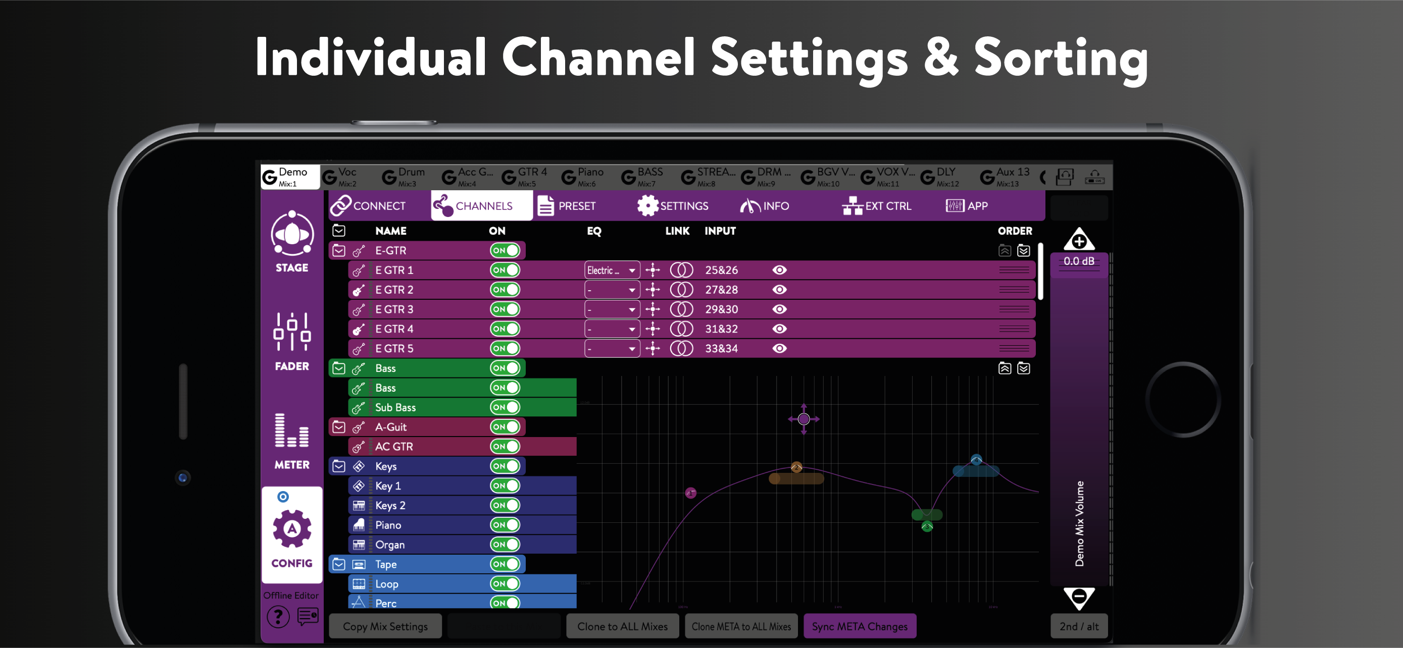Image resolution: width=1403 pixels, height=648 pixels.
Task: Select the green EQ band 3 node
Action: click(x=927, y=526)
